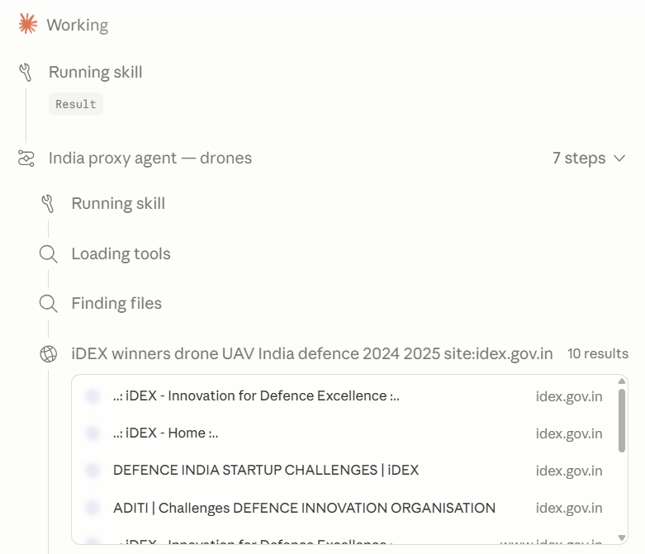
Task: Click the favicon next to 'iDEX - Home'
Action: tap(92, 433)
